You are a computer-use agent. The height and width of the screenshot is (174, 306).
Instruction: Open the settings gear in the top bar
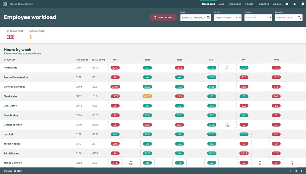pyautogui.click(x=286, y=4)
